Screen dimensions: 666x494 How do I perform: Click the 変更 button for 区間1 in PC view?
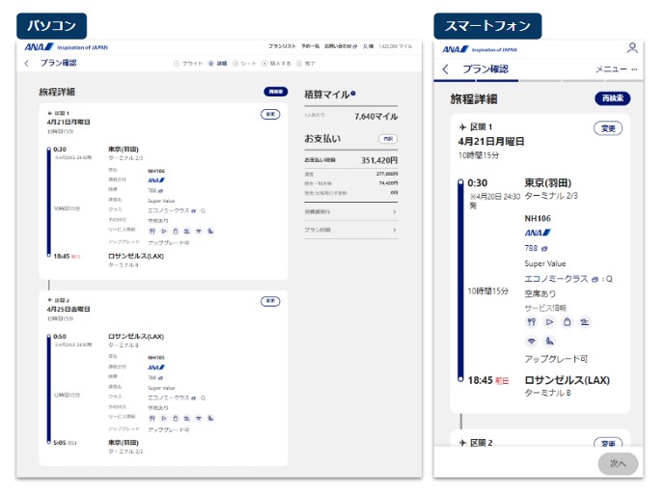270,114
